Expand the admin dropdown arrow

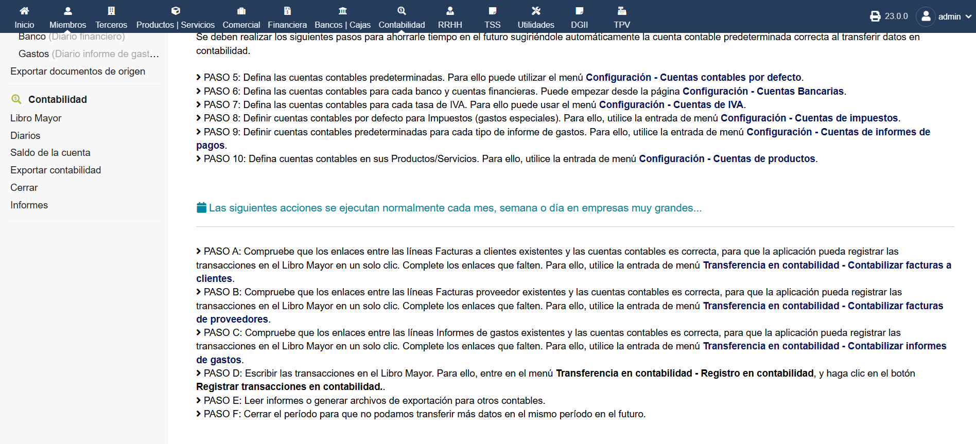pyautogui.click(x=968, y=16)
